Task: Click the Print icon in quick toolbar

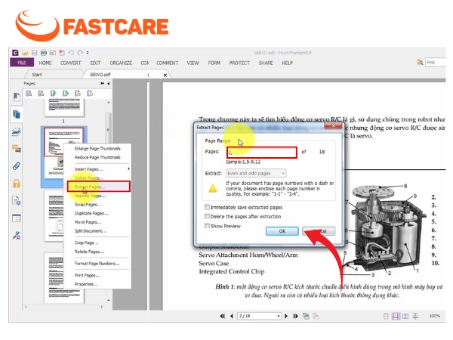Action: pos(44,53)
